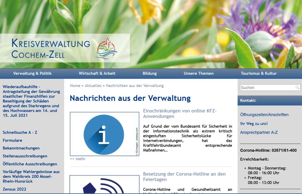
Task: Open Unsere Themen
Action: [x=198, y=73]
